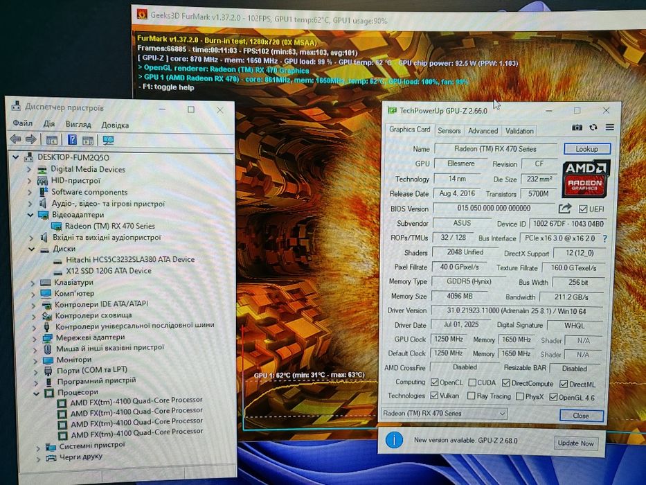Click the FurMark title bar icon
The height and width of the screenshot is (485, 646).
[x=142, y=15]
